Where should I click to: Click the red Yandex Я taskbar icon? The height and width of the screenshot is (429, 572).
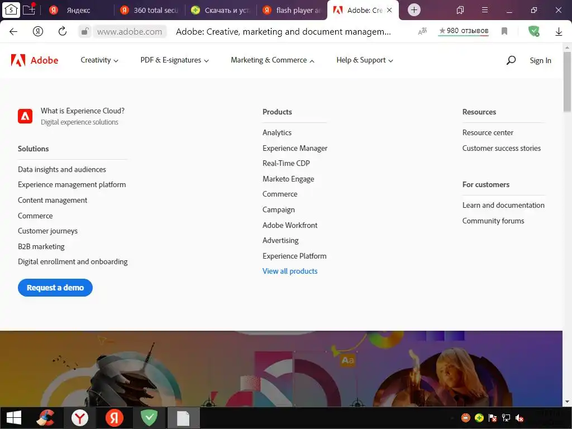[x=114, y=418]
